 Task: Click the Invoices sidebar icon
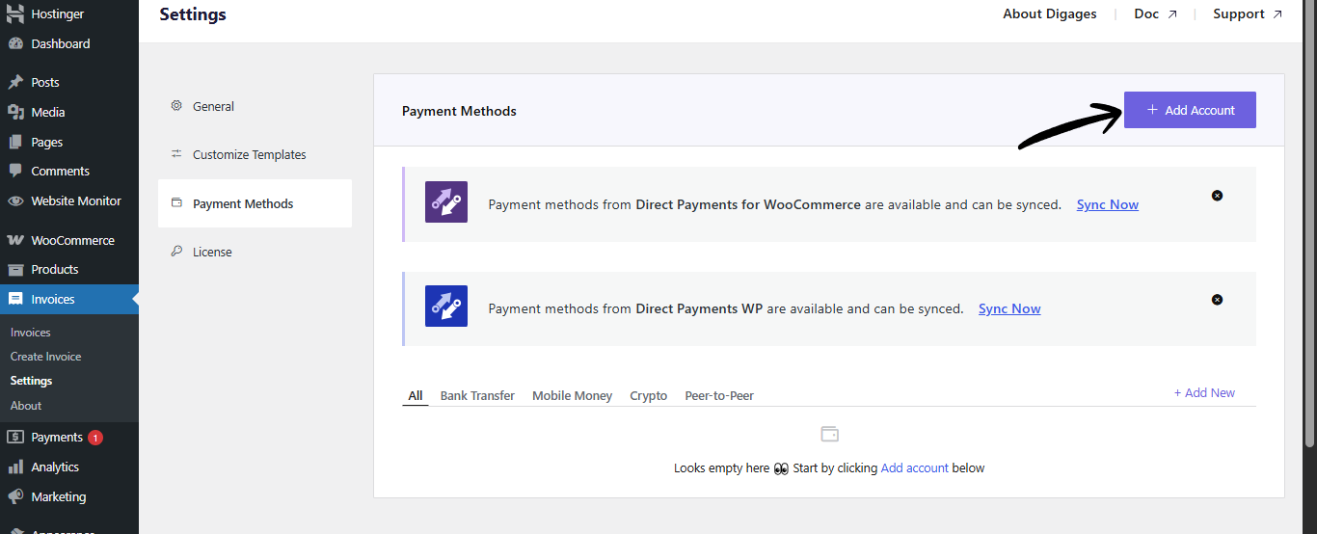tap(15, 299)
